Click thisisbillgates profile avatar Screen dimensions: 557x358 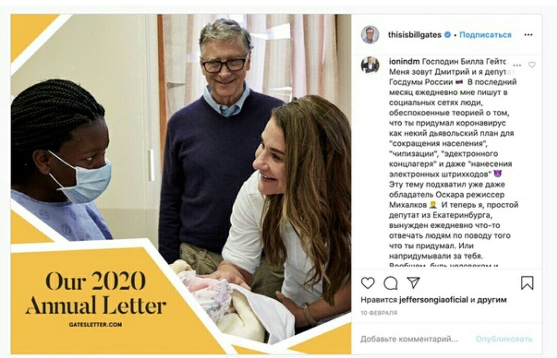click(x=370, y=35)
